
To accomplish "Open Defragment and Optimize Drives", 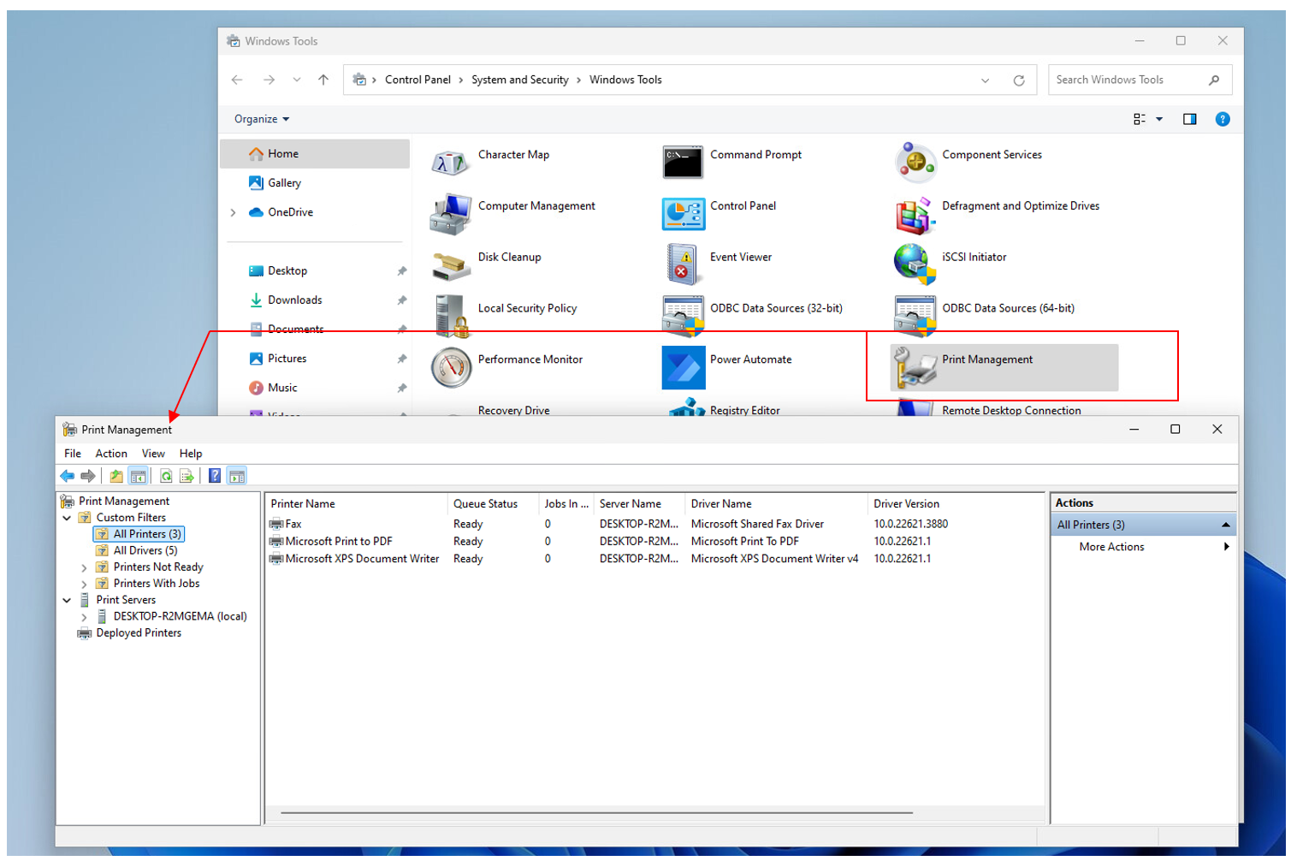I will [1020, 206].
